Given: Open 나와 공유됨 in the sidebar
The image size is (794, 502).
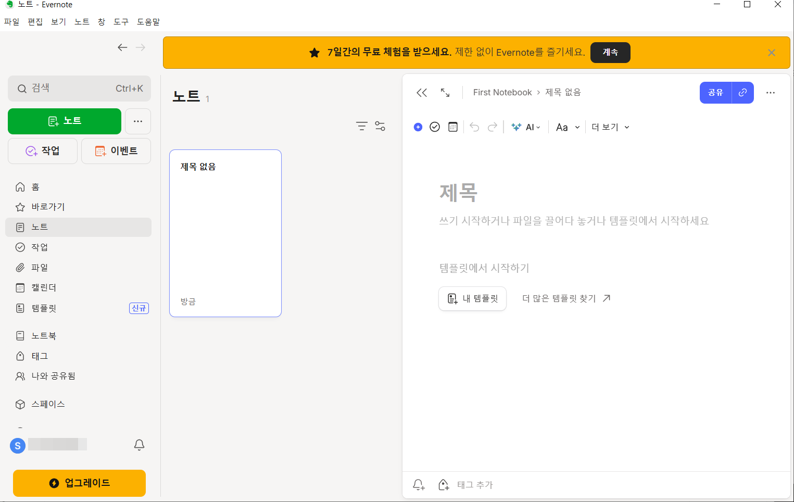Looking at the screenshot, I should click(x=78, y=376).
